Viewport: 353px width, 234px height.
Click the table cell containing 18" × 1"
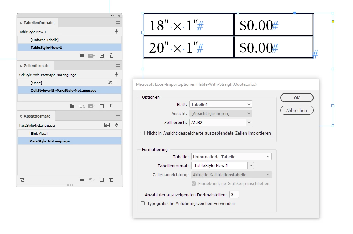tap(189, 24)
